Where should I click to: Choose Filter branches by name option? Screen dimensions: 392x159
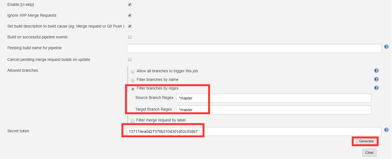(133, 80)
